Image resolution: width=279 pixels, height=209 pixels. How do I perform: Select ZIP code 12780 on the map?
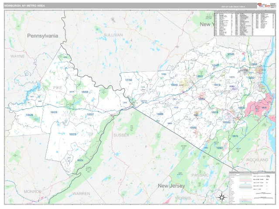[129, 80]
